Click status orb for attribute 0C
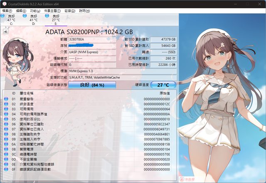The image size is (266, 183). 6,154
